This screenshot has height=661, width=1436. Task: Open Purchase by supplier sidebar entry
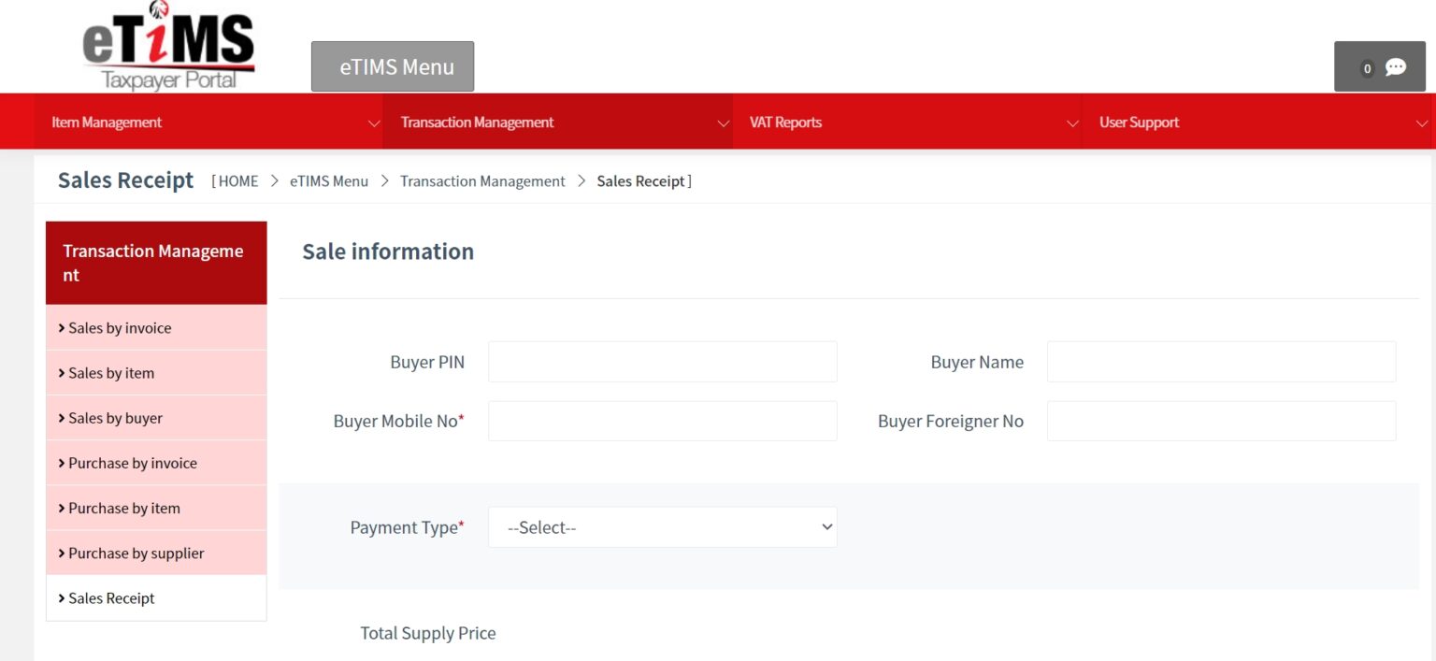click(x=136, y=553)
